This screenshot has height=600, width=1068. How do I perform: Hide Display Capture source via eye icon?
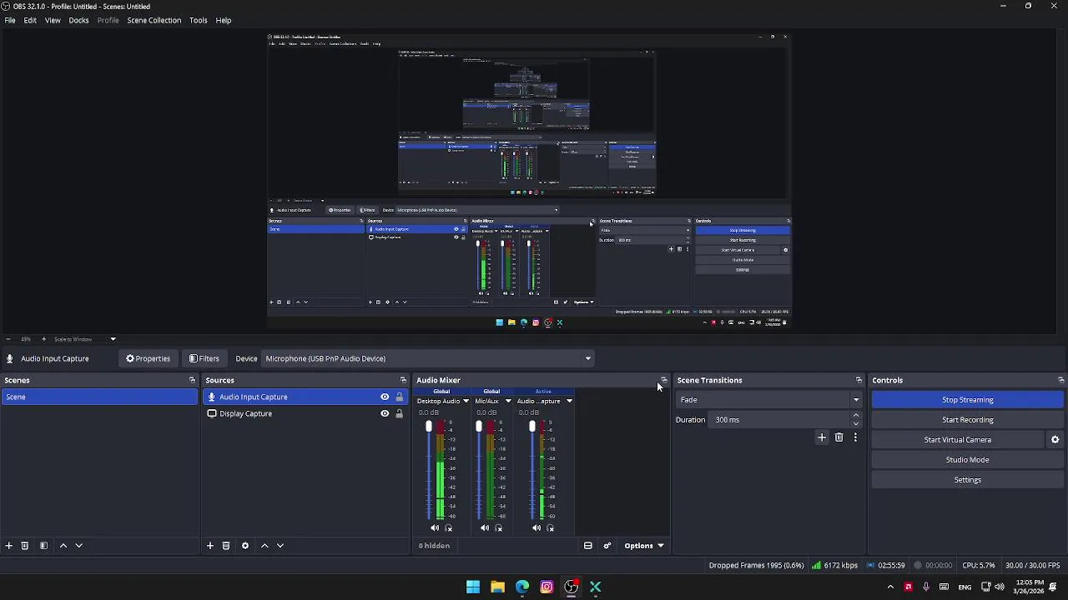pyautogui.click(x=385, y=413)
